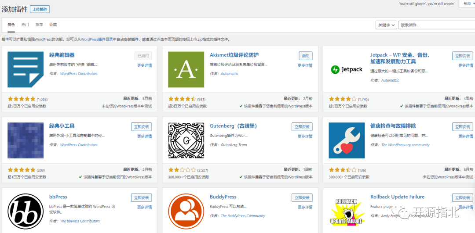This screenshot has height=233, width=475.
Task: Open the Gutenberg（古腾堡）title link
Action: pyautogui.click(x=234, y=126)
